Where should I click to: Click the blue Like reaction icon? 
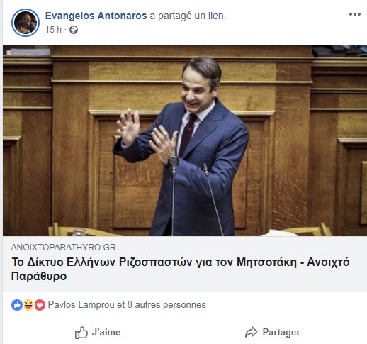tap(17, 305)
